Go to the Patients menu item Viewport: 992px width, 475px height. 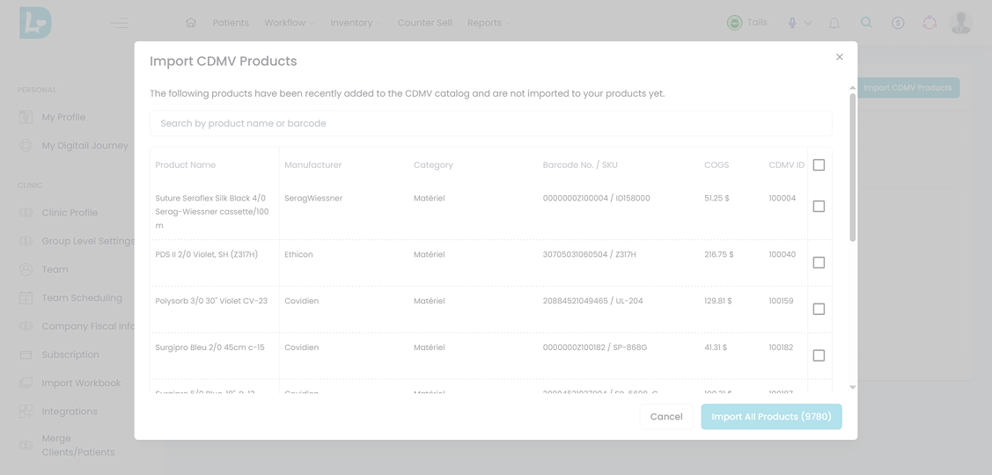coord(231,23)
